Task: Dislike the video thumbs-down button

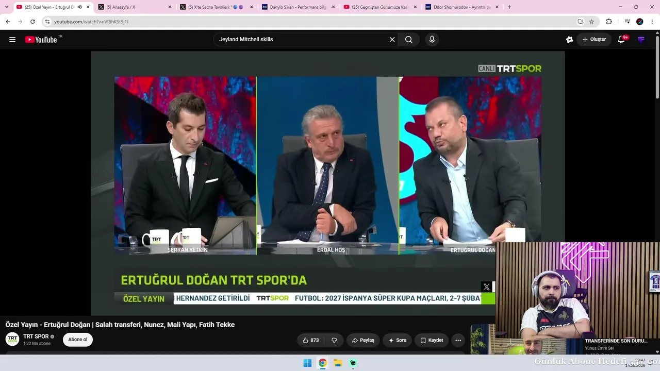Action: point(334,340)
